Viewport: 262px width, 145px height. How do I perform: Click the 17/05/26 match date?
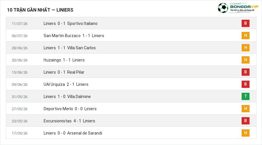point(20,133)
